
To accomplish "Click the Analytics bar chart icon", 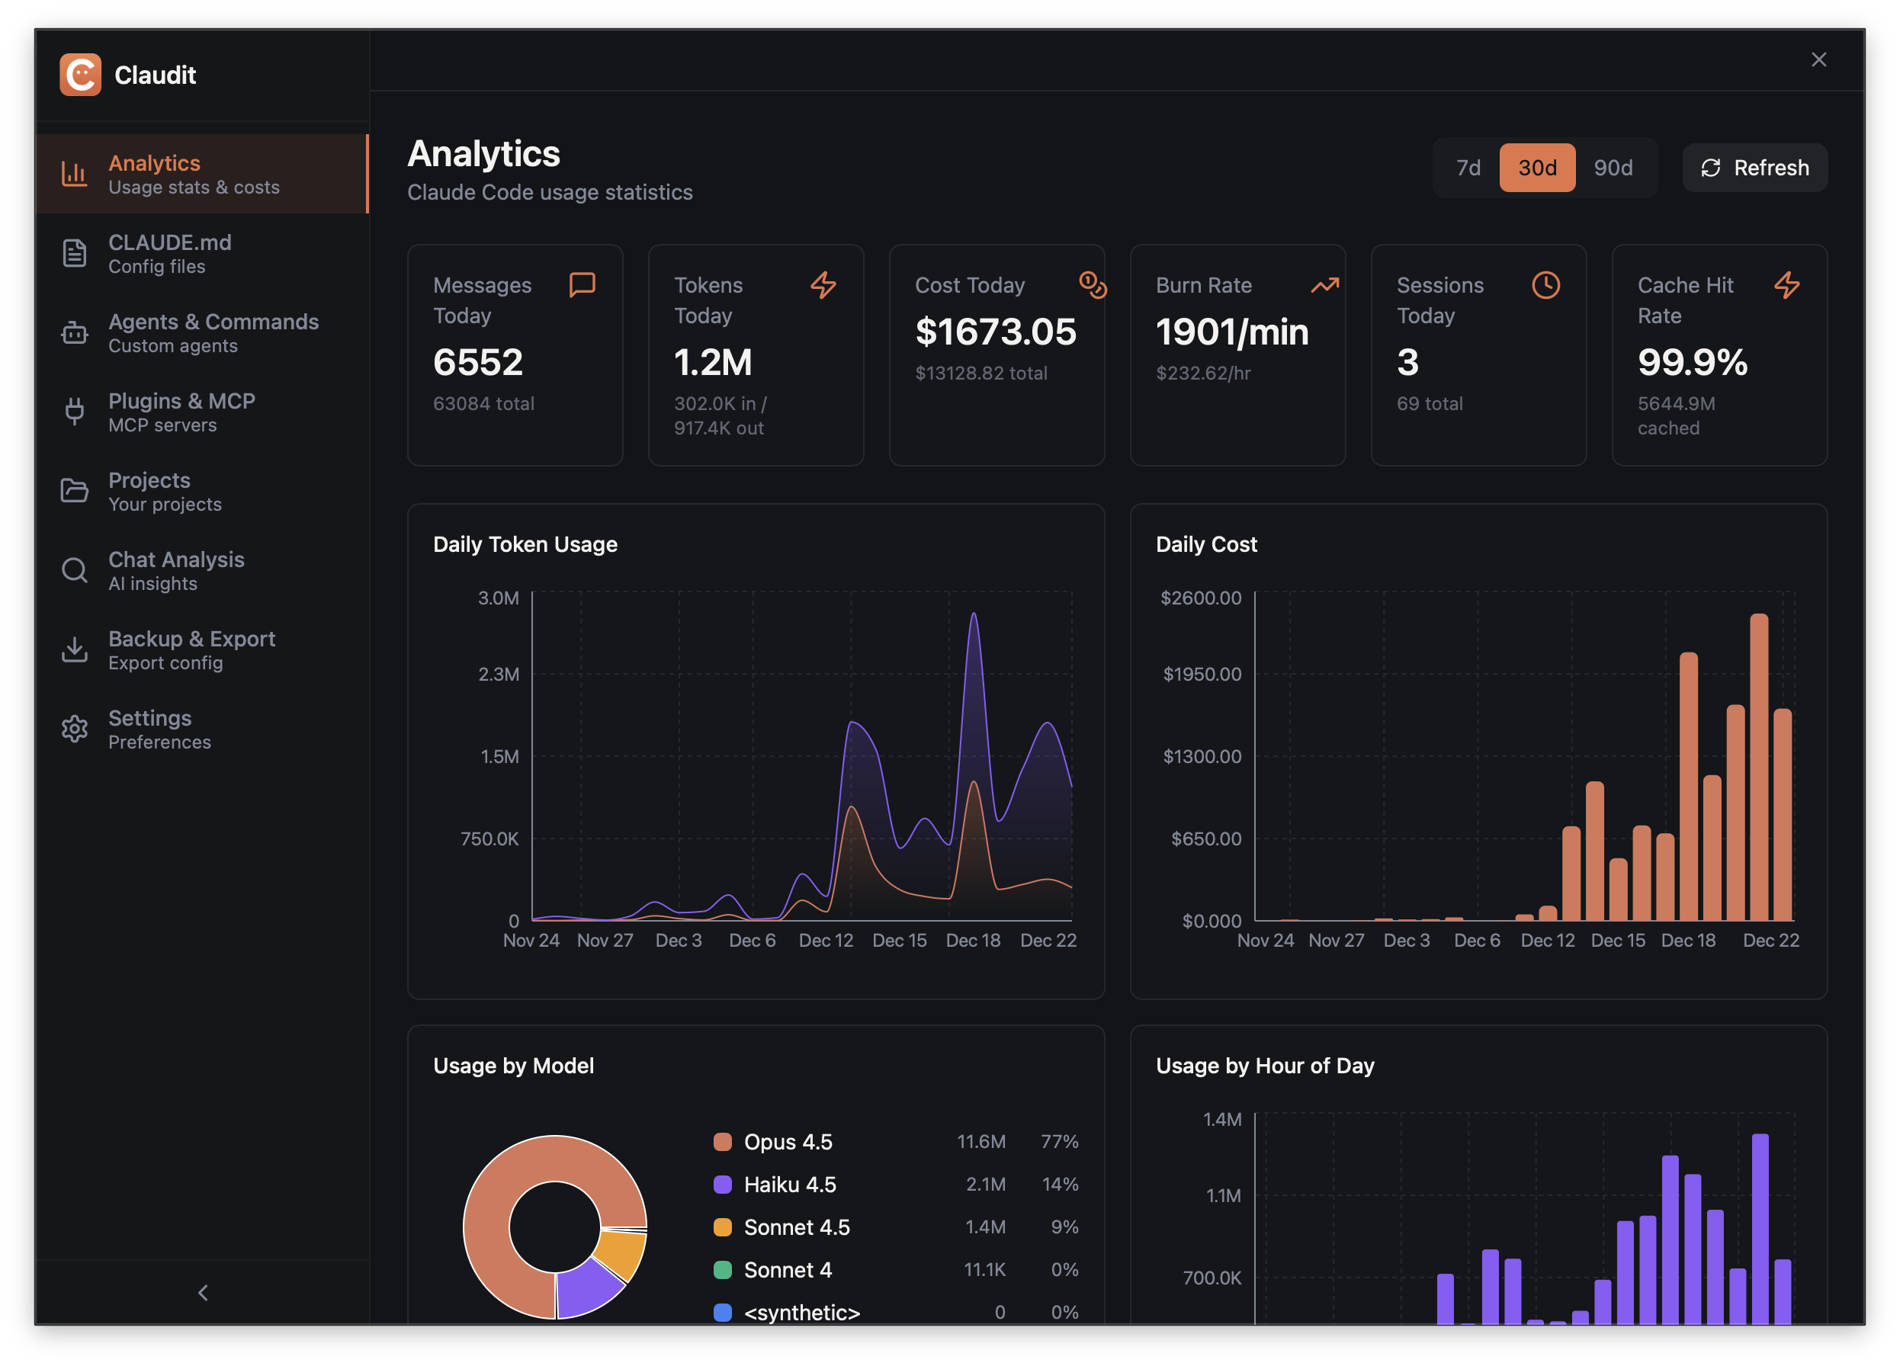I will 75,175.
